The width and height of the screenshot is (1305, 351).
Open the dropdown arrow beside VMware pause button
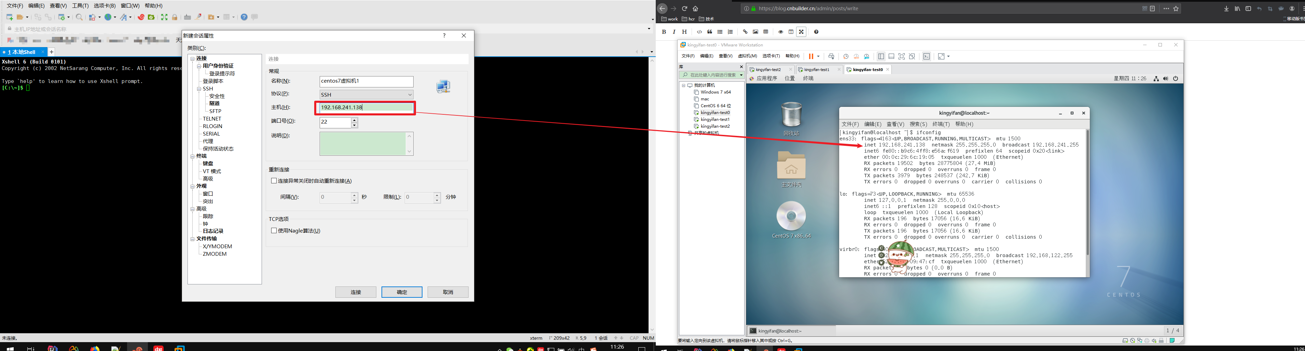[x=818, y=56]
